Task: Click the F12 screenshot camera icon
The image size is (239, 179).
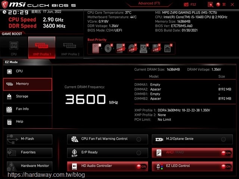Action: (186, 4)
